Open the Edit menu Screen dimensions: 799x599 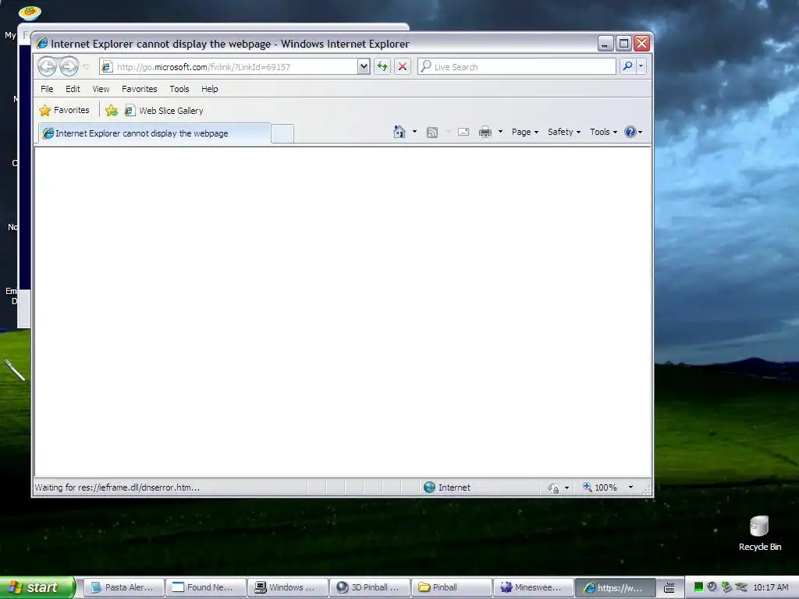(73, 89)
